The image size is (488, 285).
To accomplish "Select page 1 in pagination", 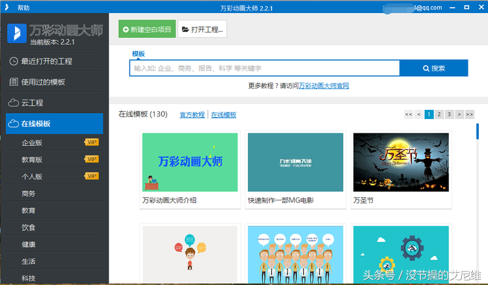I will tap(429, 115).
